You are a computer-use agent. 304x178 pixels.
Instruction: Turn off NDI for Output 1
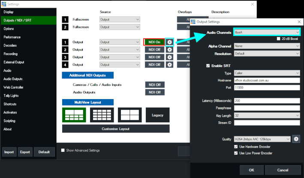[x=154, y=42]
